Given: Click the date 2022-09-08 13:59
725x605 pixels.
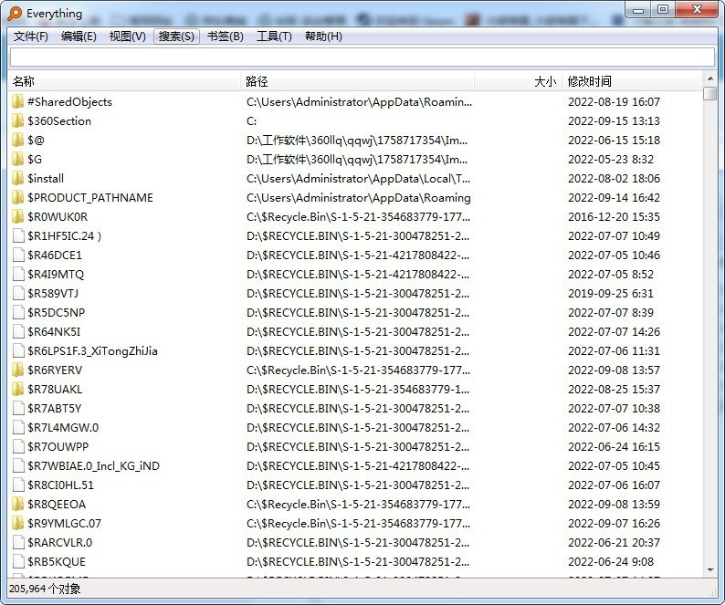Looking at the screenshot, I should (x=614, y=505).
